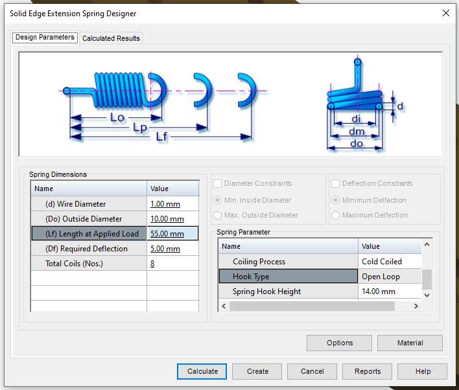This screenshot has width=459, height=390.
Task: Click the Calculate button
Action: [202, 371]
